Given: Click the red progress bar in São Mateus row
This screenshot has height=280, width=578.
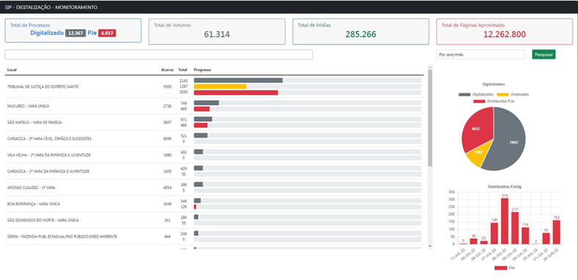Looking at the screenshot, I should pyautogui.click(x=201, y=125).
